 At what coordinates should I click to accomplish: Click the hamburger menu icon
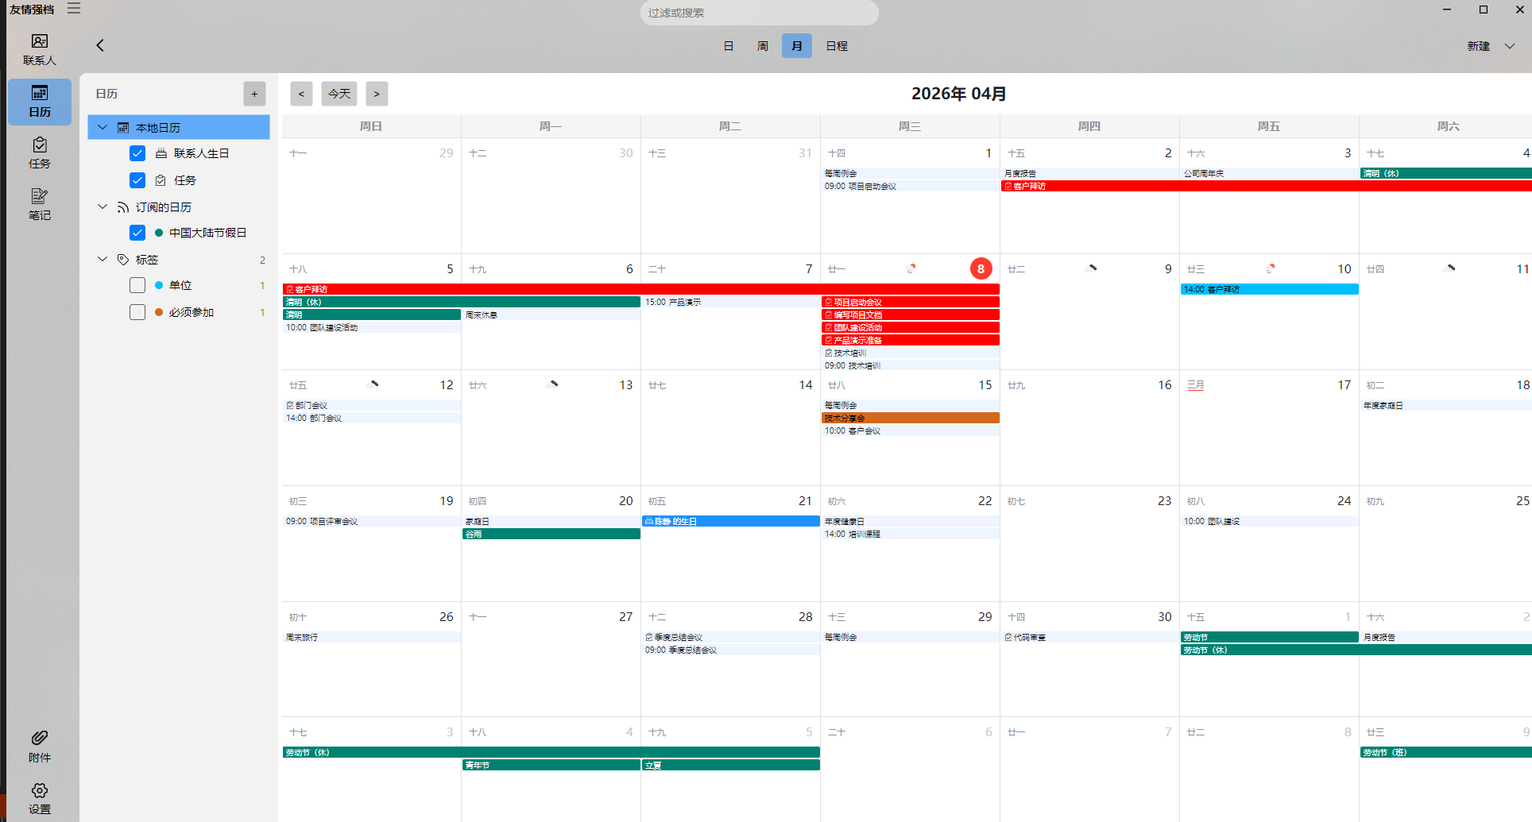pos(74,9)
